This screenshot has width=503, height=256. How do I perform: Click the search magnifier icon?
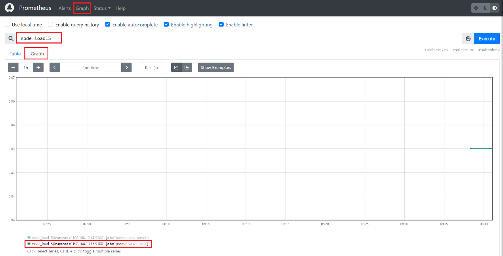[11, 39]
